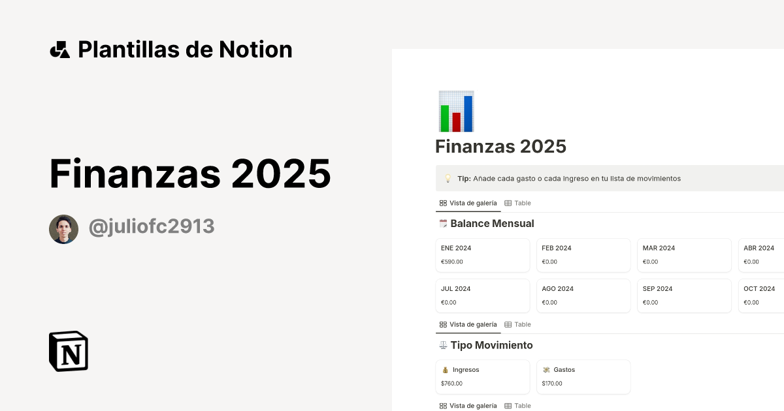Open the ENE 2024 balance card
This screenshot has height=411, width=784.
pyautogui.click(x=483, y=255)
